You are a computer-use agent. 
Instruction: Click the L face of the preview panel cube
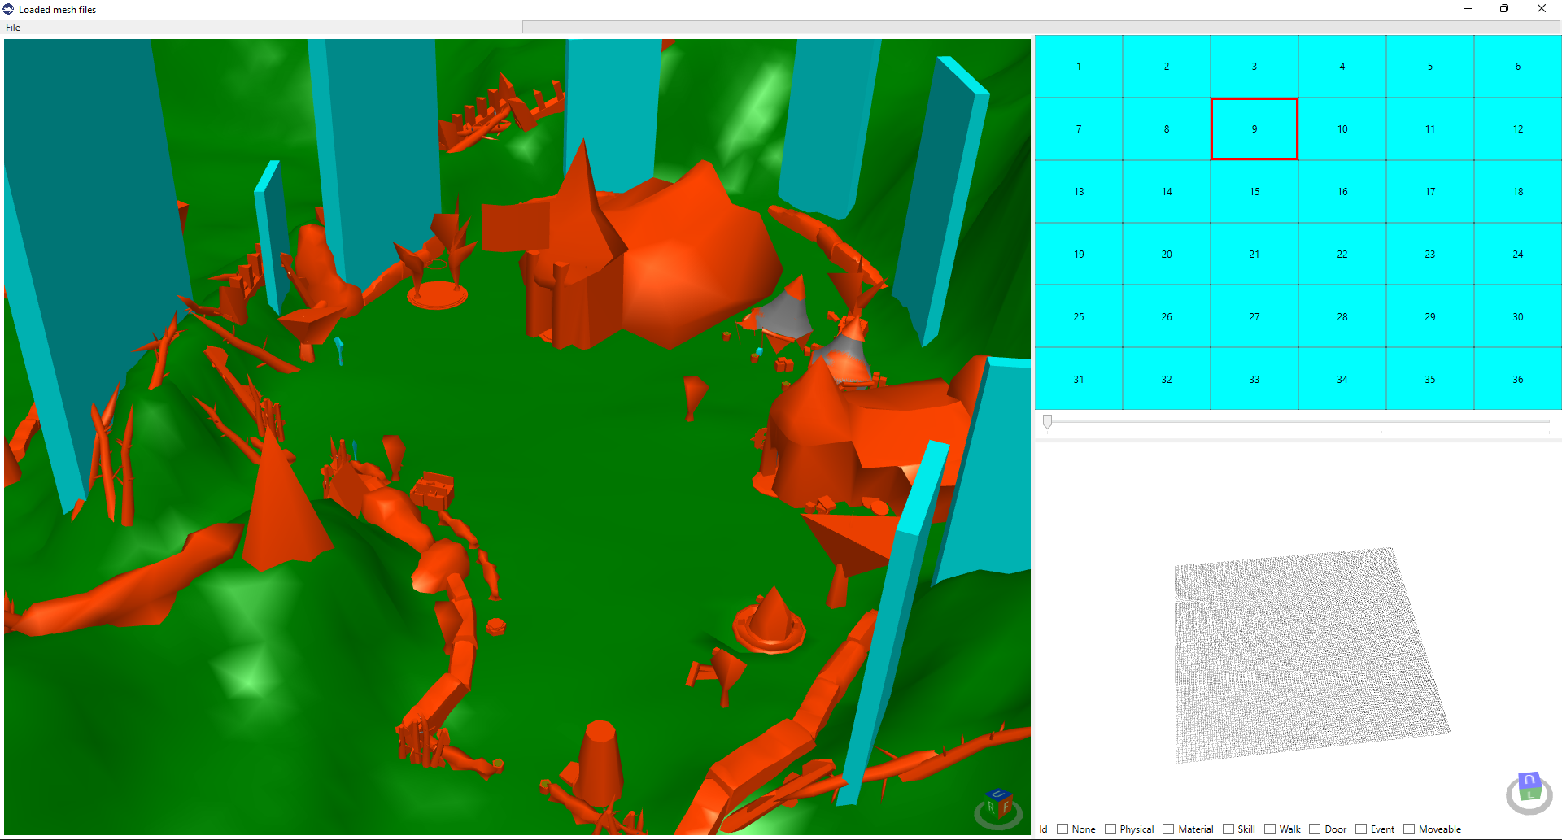tap(1529, 794)
